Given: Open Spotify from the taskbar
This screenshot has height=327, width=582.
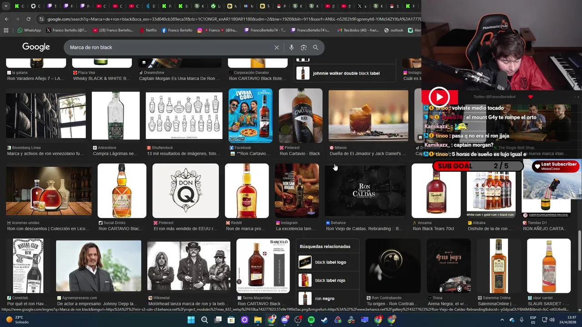Looking at the screenshot, I should tap(311, 320).
